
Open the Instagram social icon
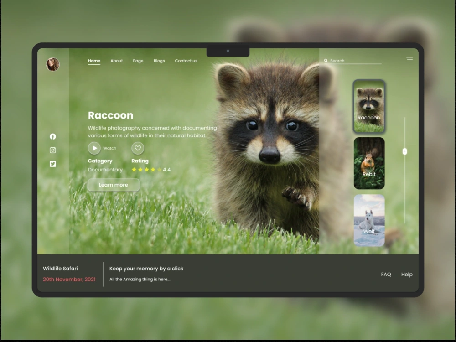point(52,150)
